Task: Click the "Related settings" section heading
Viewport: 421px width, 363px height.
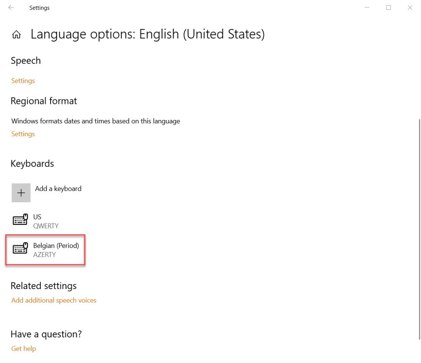Action: coord(44,286)
